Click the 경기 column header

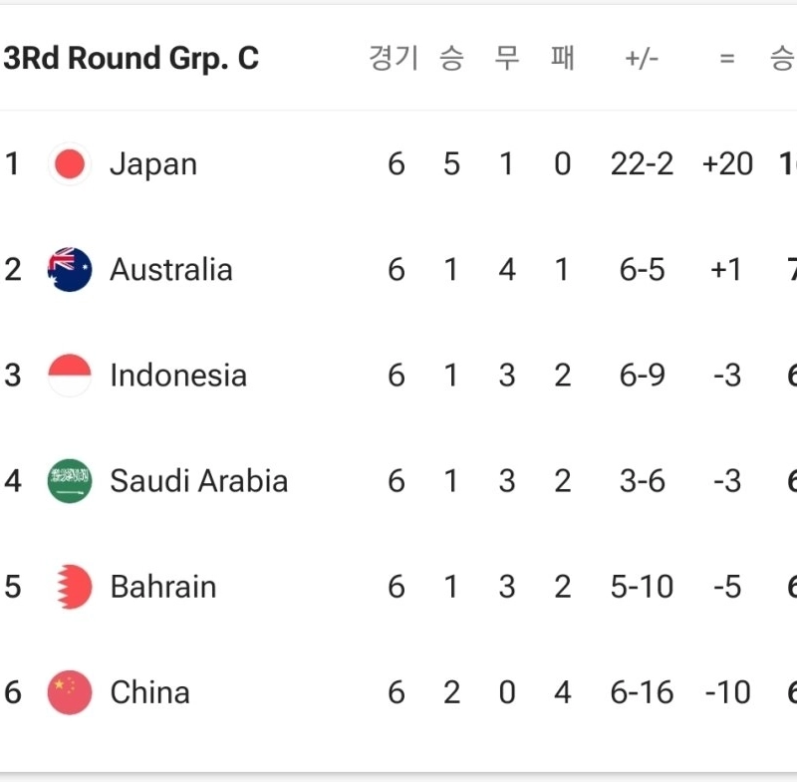(x=394, y=59)
